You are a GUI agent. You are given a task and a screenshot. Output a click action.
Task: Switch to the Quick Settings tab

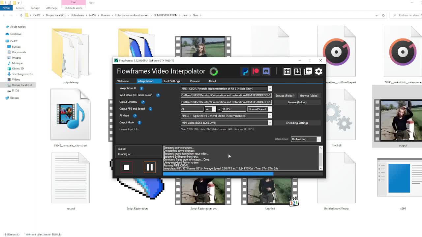pos(171,81)
